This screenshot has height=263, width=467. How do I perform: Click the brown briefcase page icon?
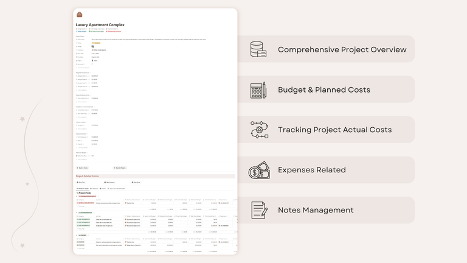[x=79, y=15]
